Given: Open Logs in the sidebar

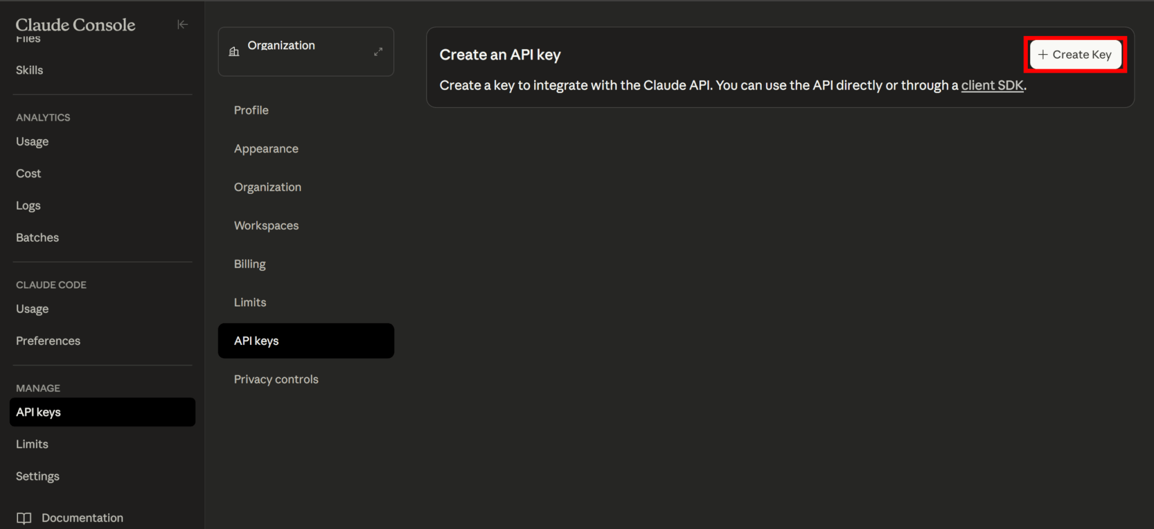Looking at the screenshot, I should (28, 206).
